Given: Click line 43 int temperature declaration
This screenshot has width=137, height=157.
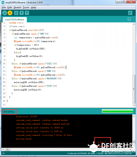Looking at the screenshot, I should click(x=36, y=37).
